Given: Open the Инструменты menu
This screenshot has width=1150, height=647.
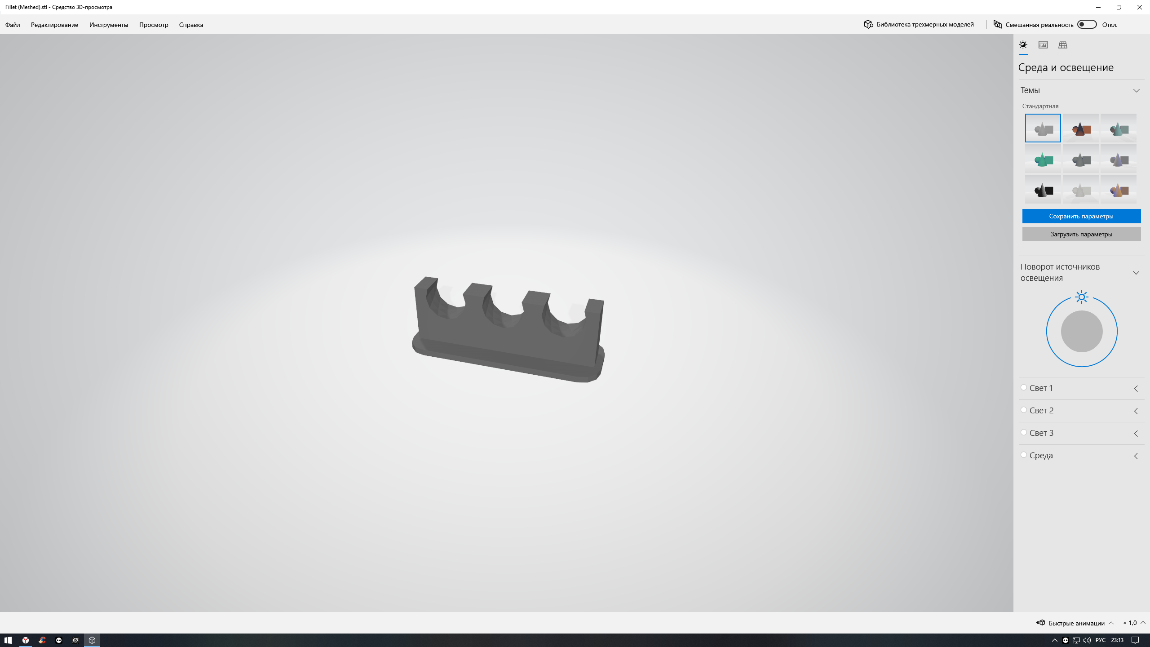Looking at the screenshot, I should 109,25.
